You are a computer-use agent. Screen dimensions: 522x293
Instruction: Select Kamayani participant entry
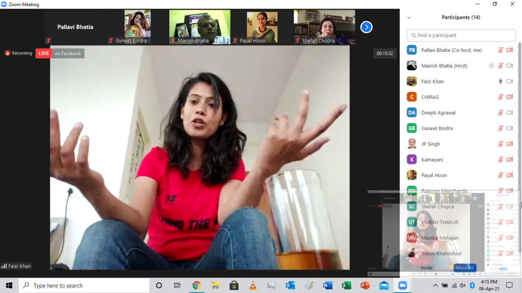tap(461, 159)
